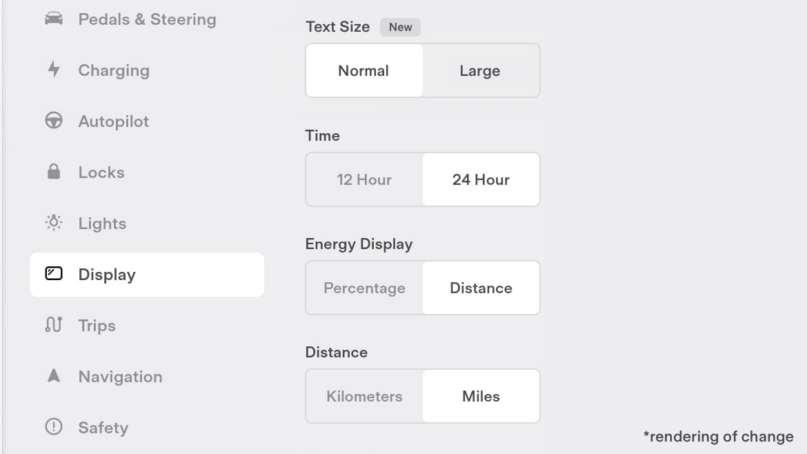Click the sun-shaped Lights icon
807x454 pixels.
(x=54, y=222)
